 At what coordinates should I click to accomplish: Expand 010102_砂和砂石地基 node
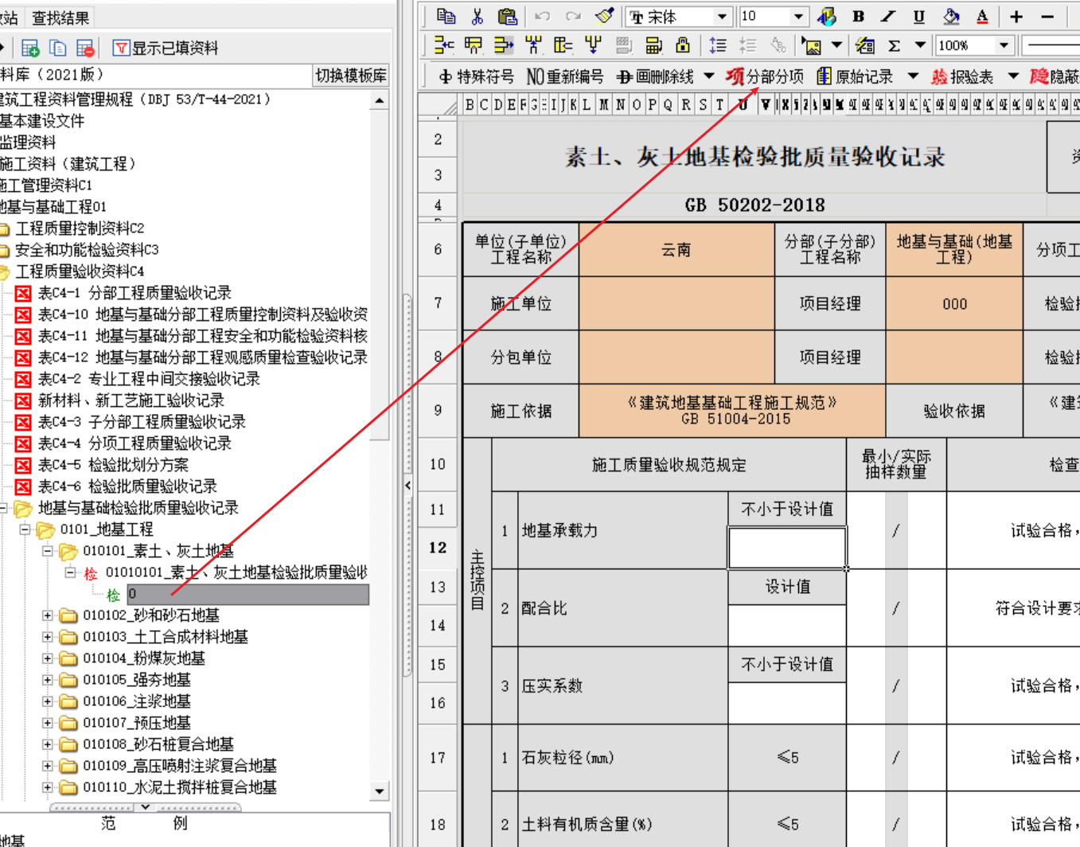47,615
